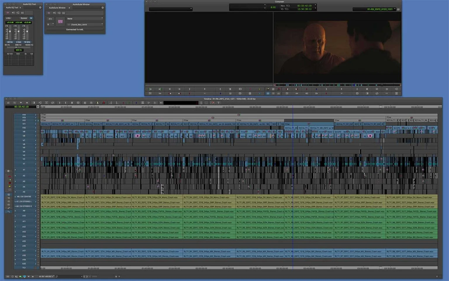
Task: Open the Chanel_Bleu_MAIN bin dropdown
Action: pos(85,25)
